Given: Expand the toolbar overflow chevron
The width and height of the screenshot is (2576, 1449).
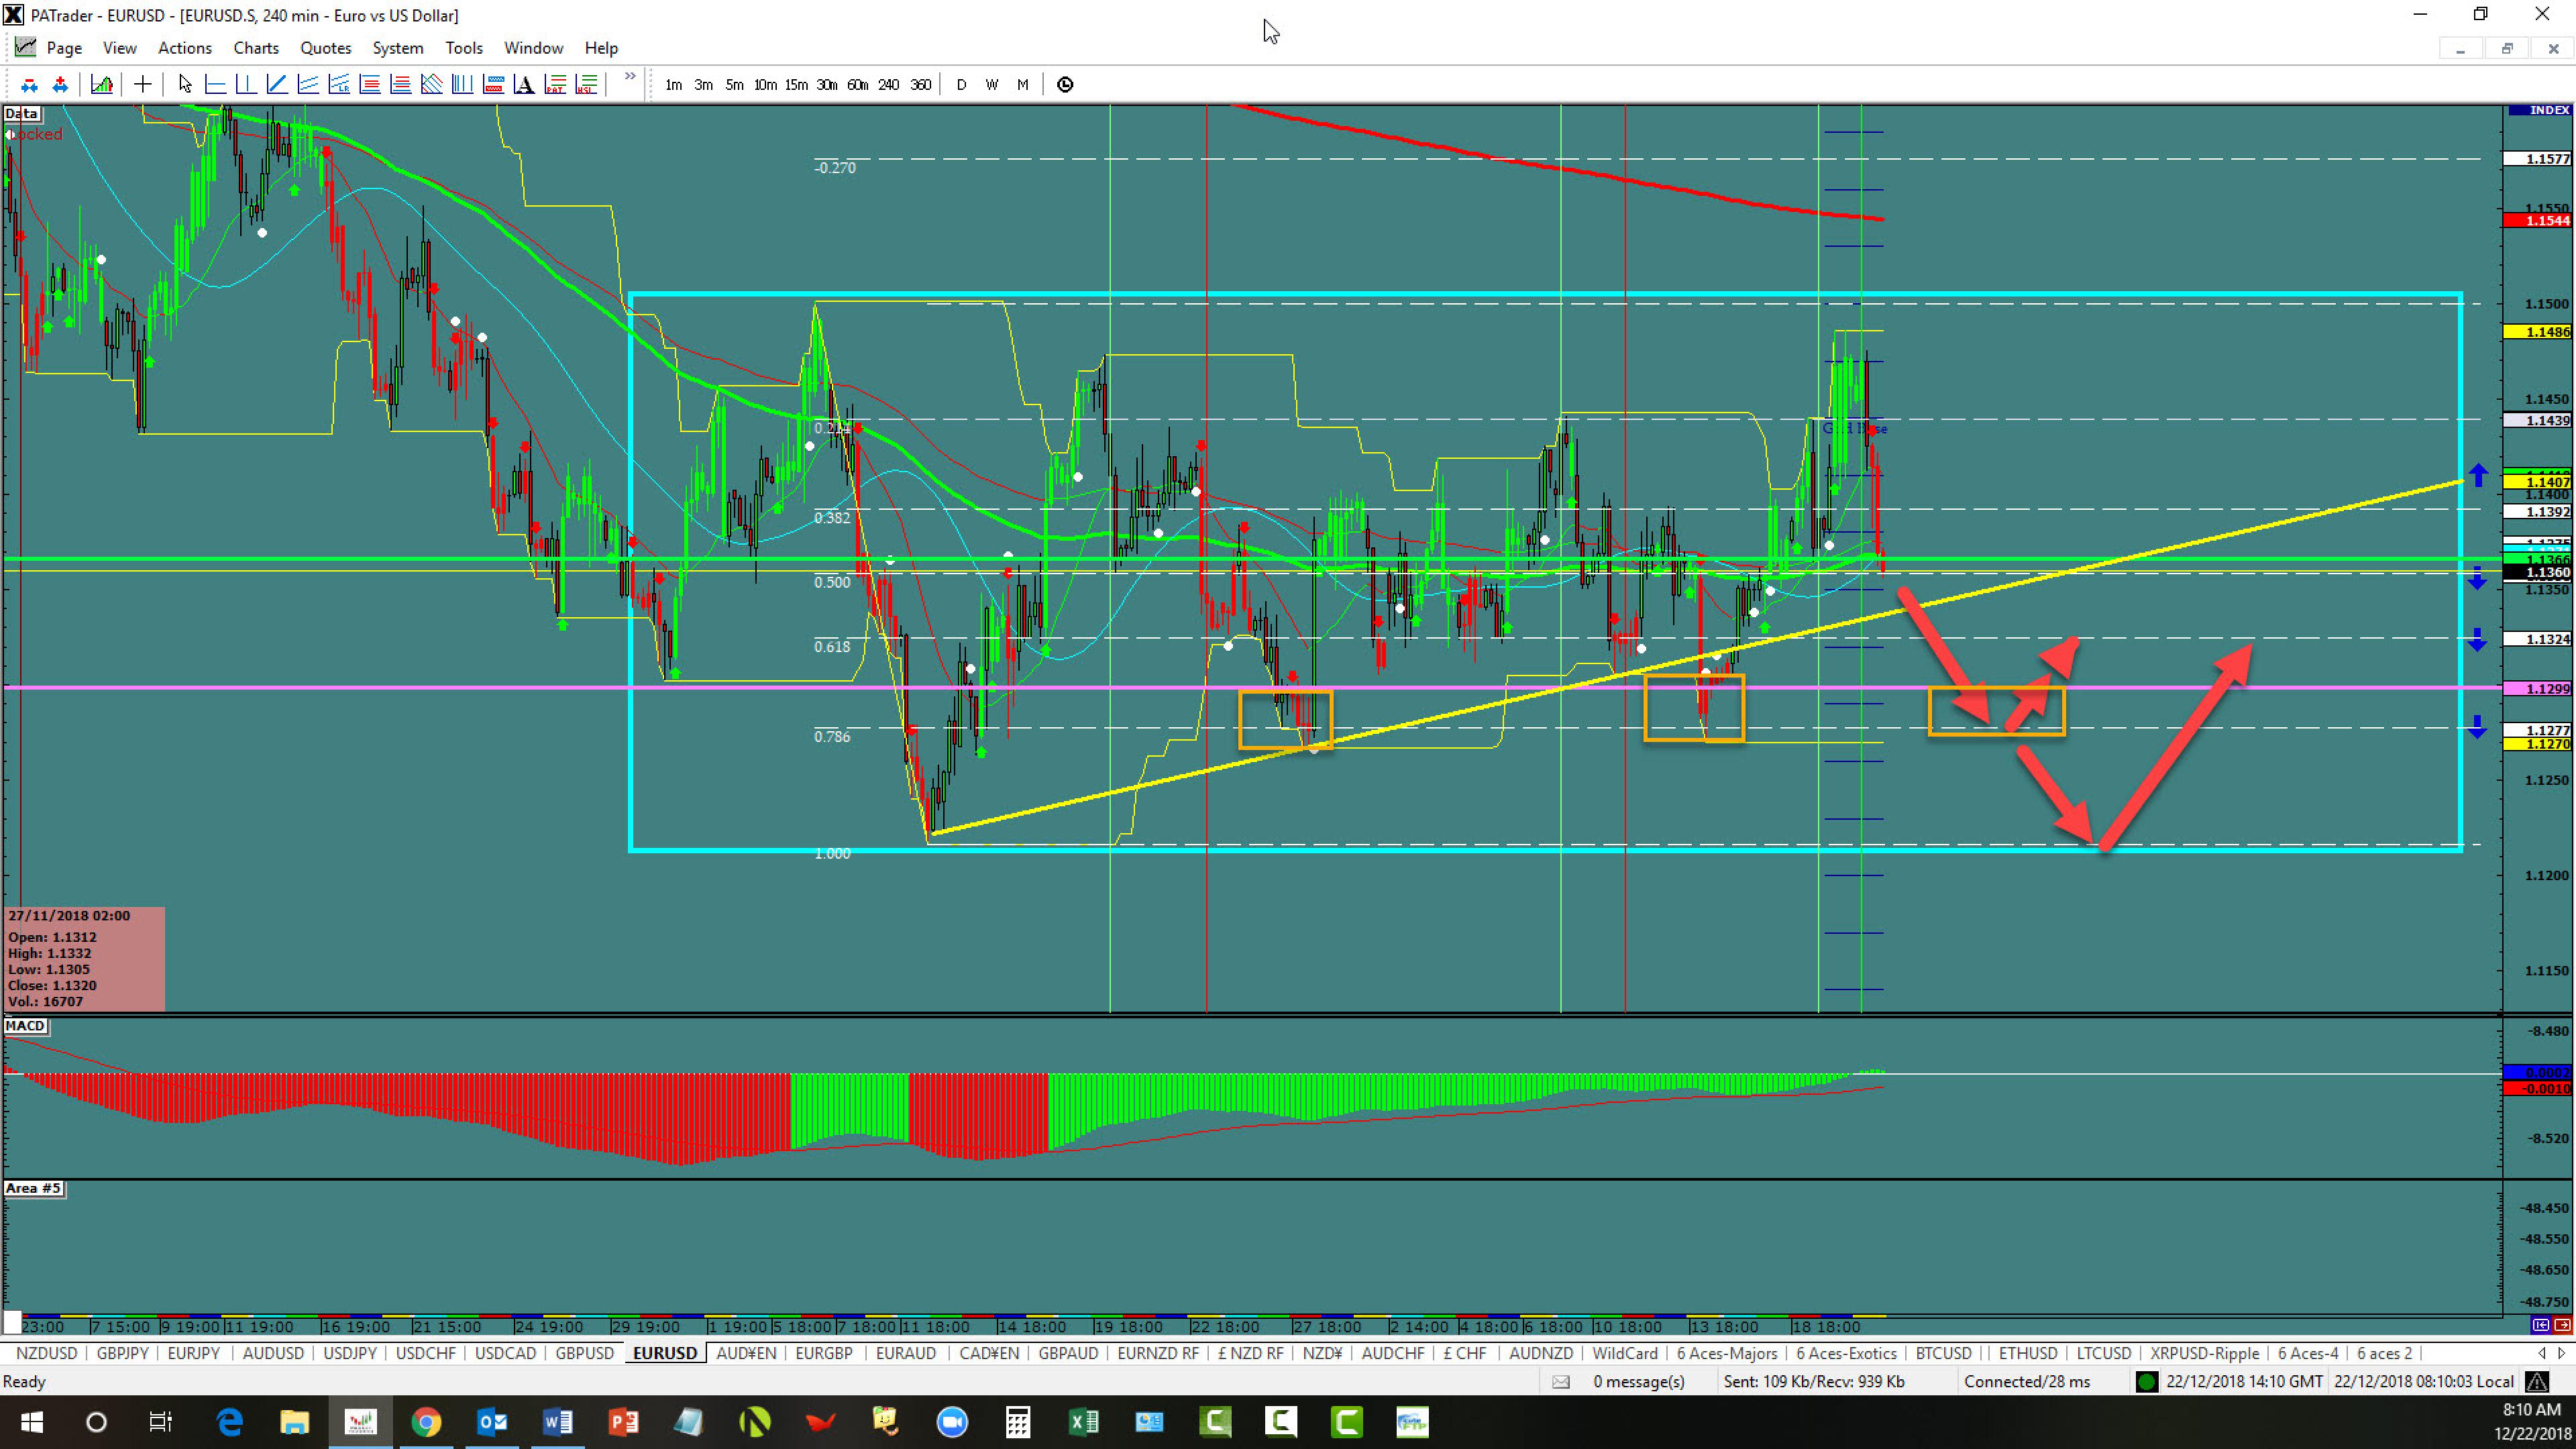Looking at the screenshot, I should [630, 77].
